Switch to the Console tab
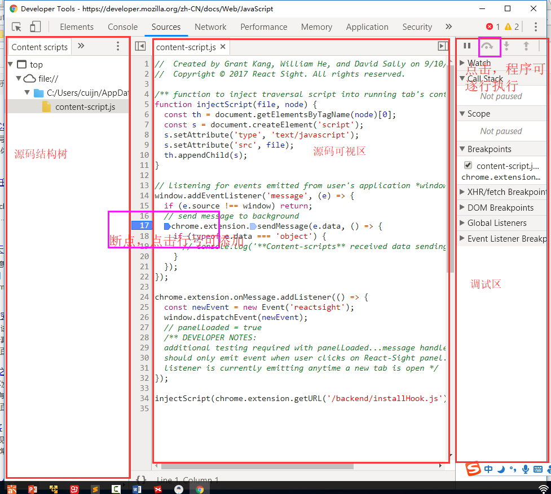The image size is (551, 494). pyautogui.click(x=122, y=27)
